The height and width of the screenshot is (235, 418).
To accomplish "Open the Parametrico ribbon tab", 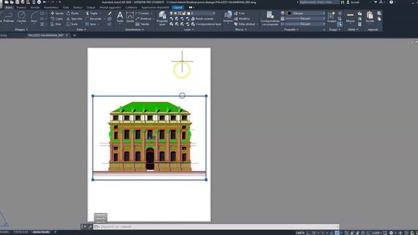I will point(51,7).
